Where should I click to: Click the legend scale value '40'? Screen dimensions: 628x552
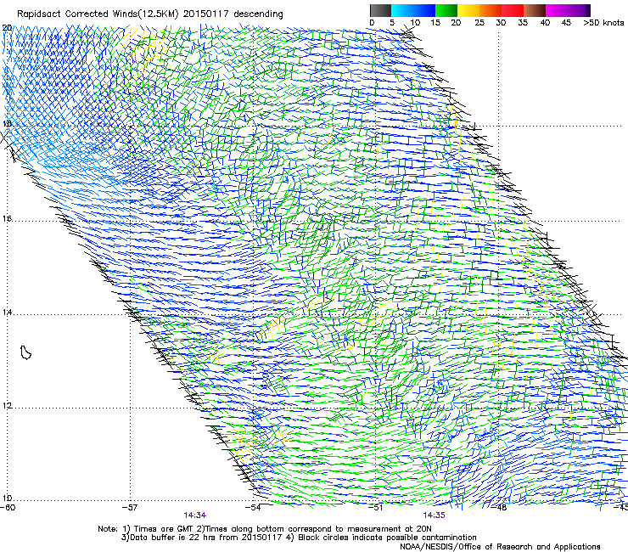545,23
